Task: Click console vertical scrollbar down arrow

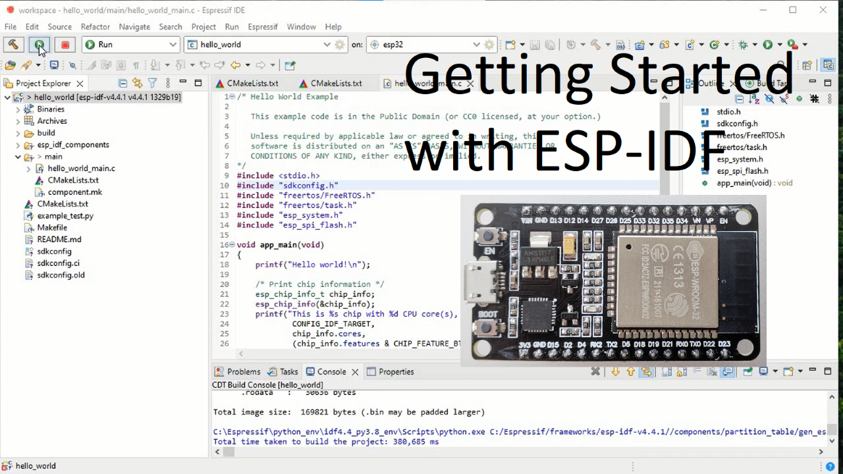Action: tap(832, 441)
